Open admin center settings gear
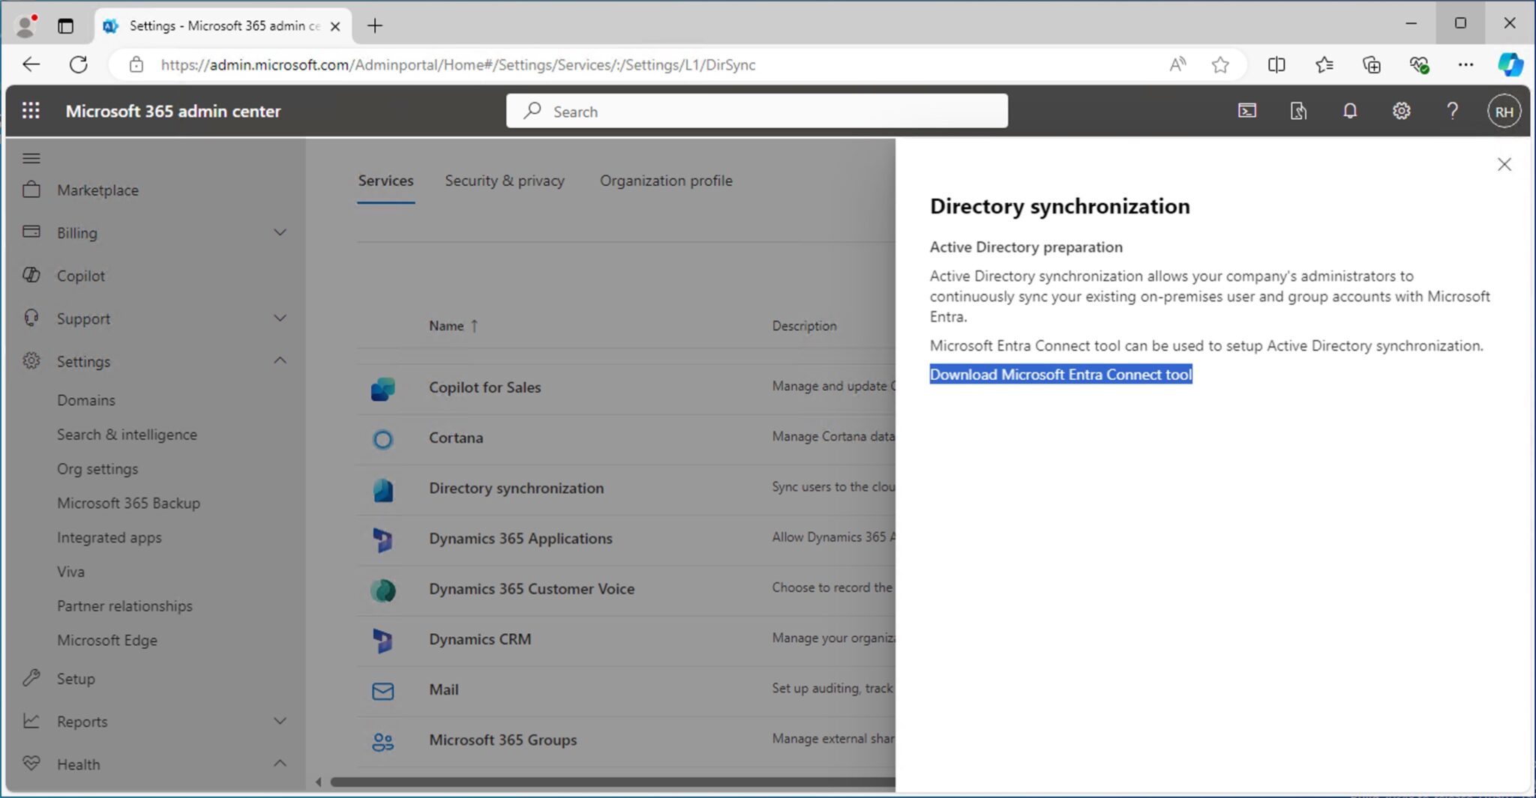1536x798 pixels. tap(1401, 110)
